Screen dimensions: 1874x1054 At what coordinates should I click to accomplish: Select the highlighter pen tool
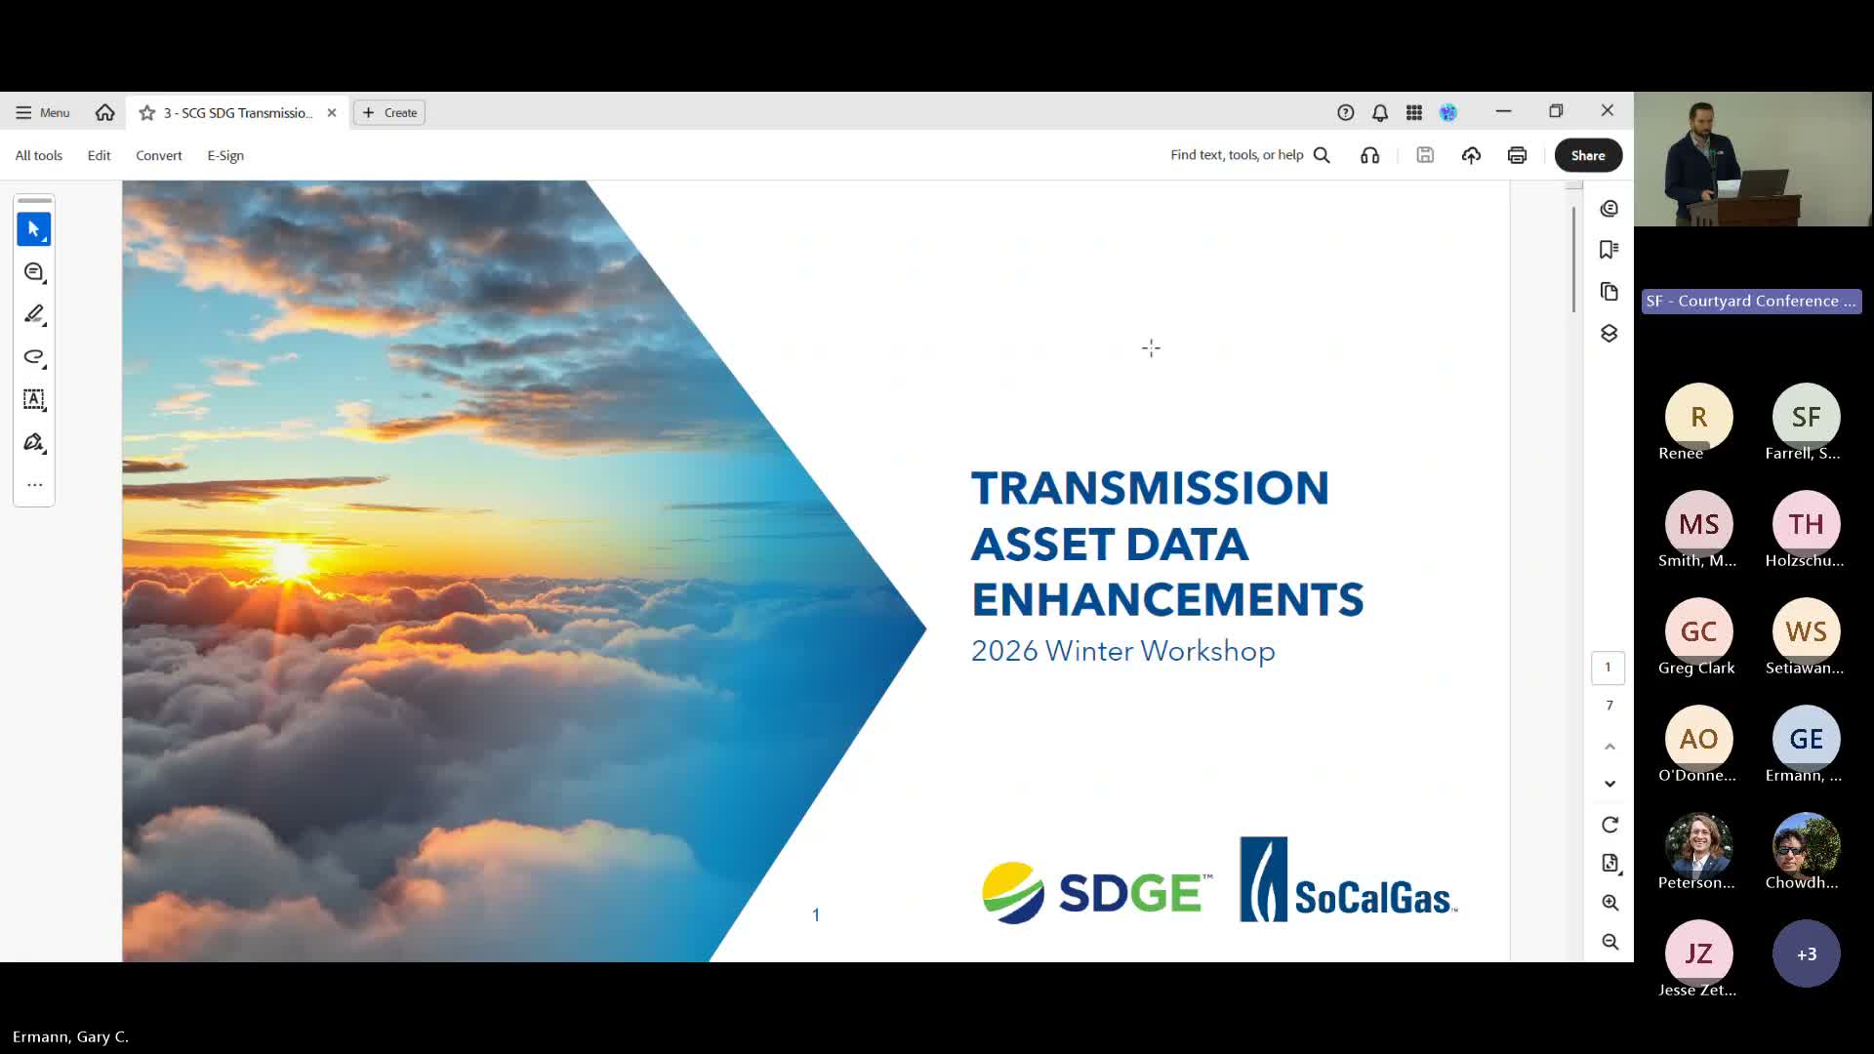34,314
